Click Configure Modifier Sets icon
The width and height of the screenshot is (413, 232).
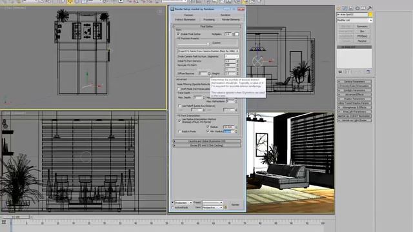point(368,72)
